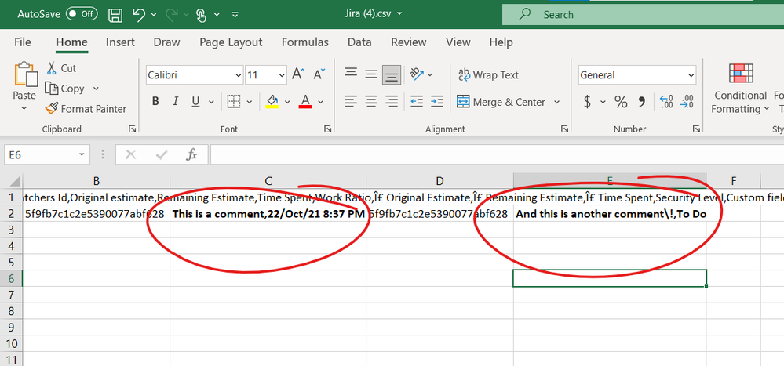Open the font size 11 dropdown

point(281,75)
